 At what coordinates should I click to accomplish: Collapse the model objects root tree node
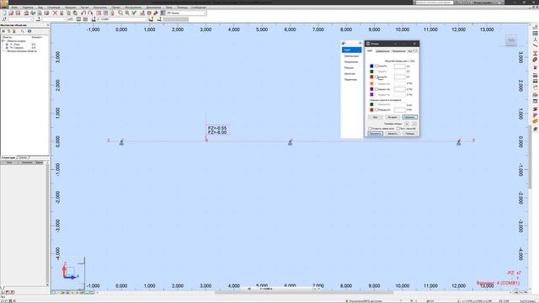[x=3, y=41]
